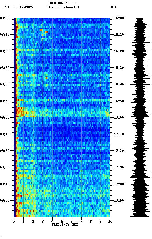Click the 08:10 PST time label
This screenshot has height=239, width=152.
click(5, 35)
